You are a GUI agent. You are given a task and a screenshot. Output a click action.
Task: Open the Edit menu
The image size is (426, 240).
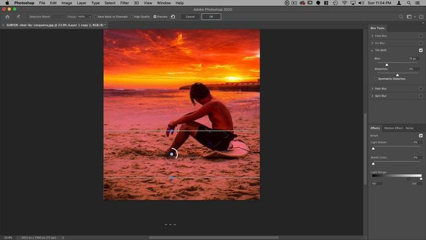pos(53,3)
